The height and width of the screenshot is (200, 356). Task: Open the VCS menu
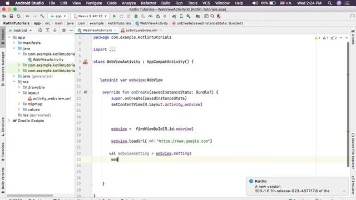[x=206, y=3]
